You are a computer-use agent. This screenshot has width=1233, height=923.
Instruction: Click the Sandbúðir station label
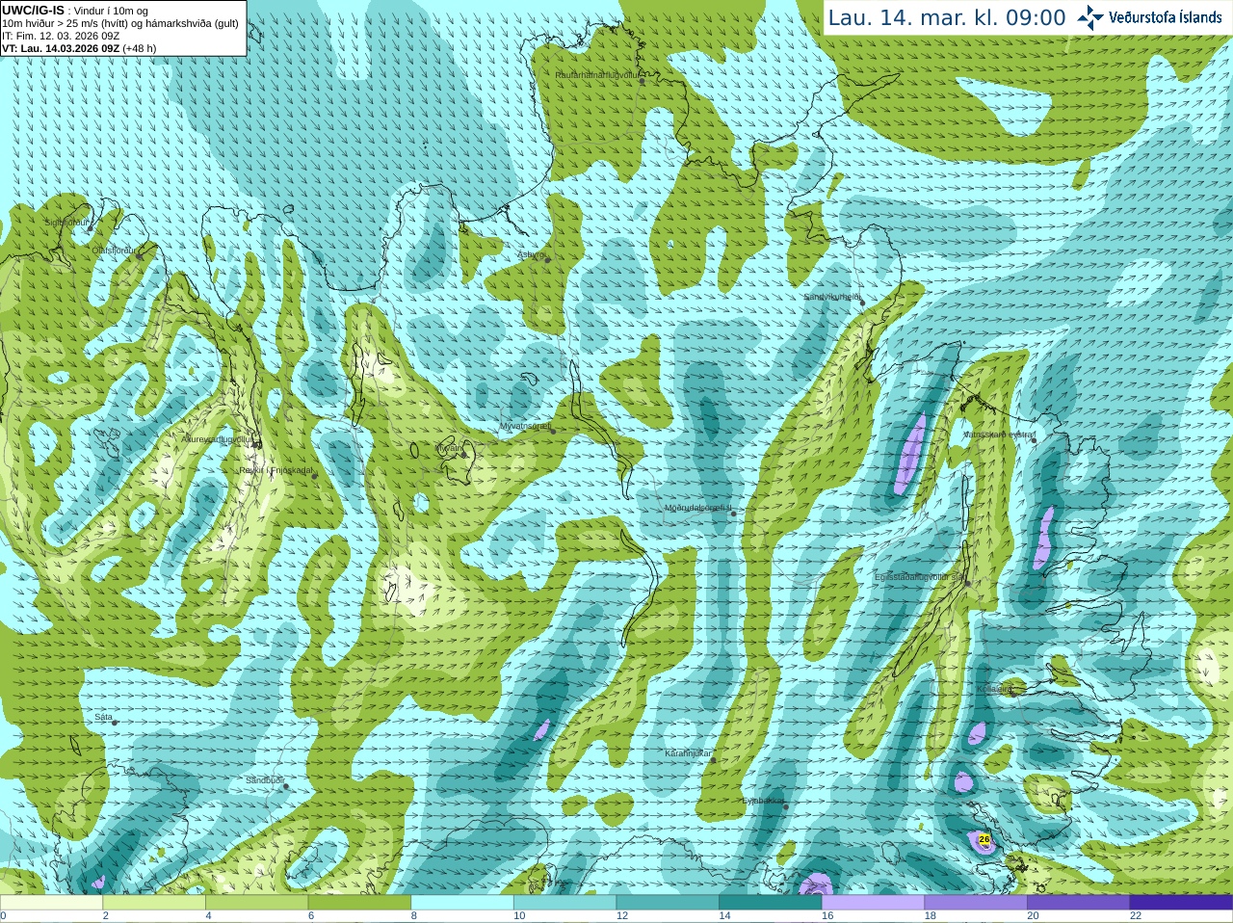click(x=264, y=780)
